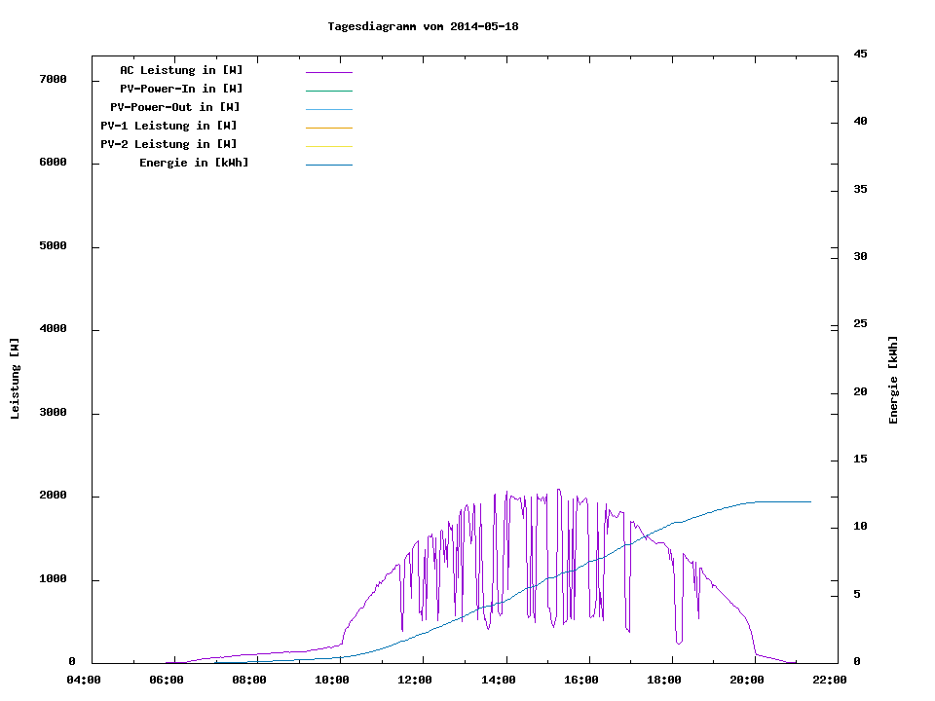Click the 2000 watt label on left axis
Viewport: 935px width, 701px height.
point(53,497)
